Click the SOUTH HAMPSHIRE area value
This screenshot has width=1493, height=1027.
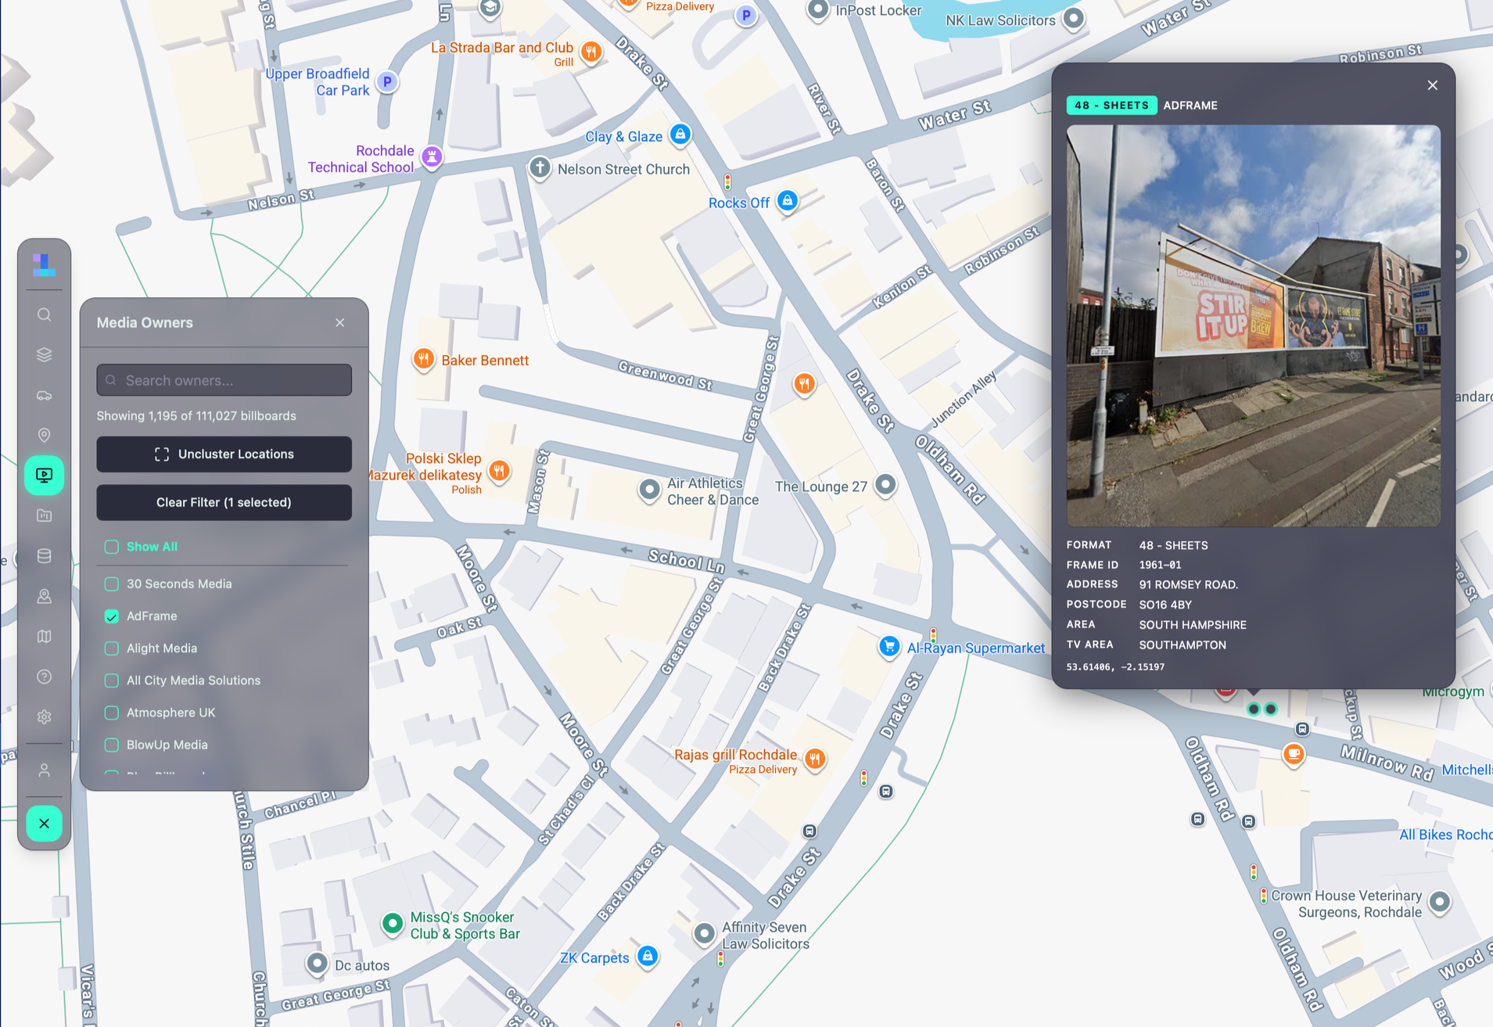click(1193, 625)
